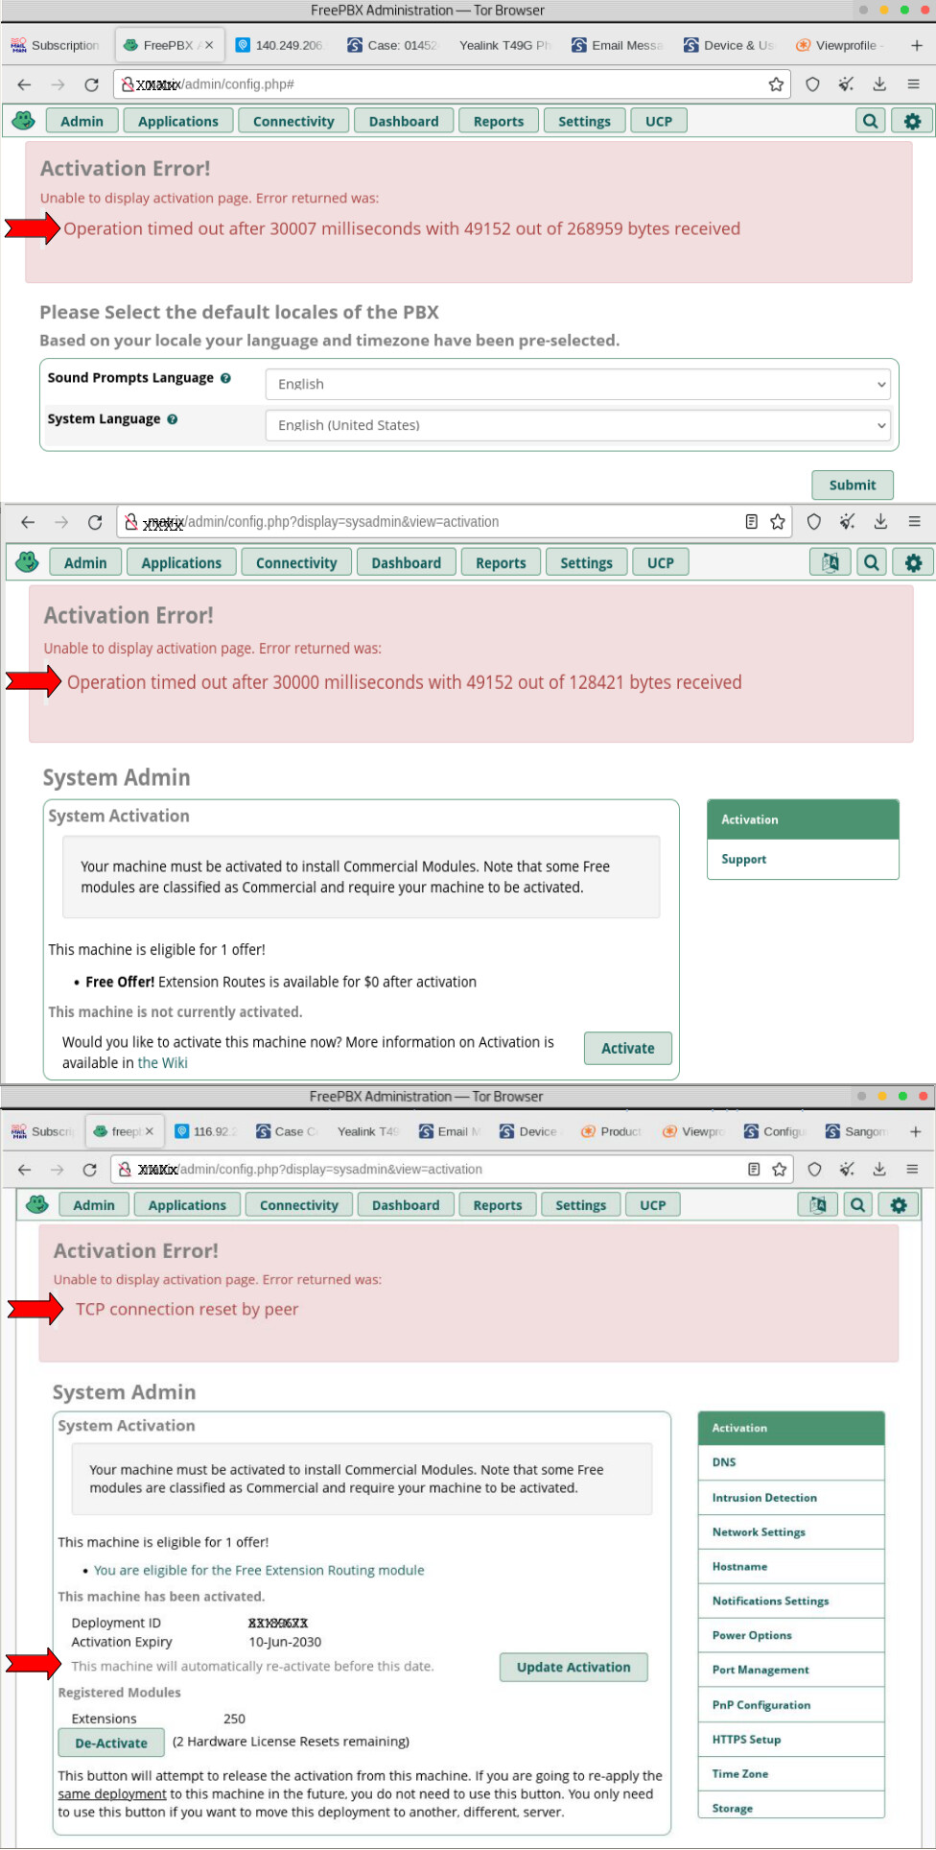The width and height of the screenshot is (936, 1850).
Task: Click the frog logo on the not-activated System Admin page
Action: click(x=28, y=562)
